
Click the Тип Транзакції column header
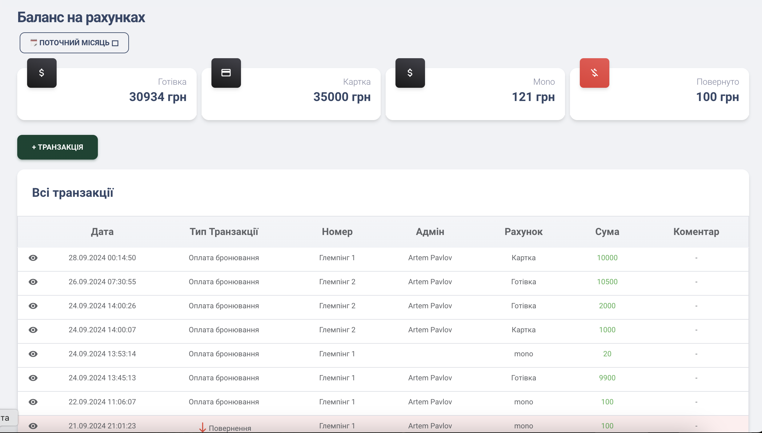pyautogui.click(x=224, y=232)
